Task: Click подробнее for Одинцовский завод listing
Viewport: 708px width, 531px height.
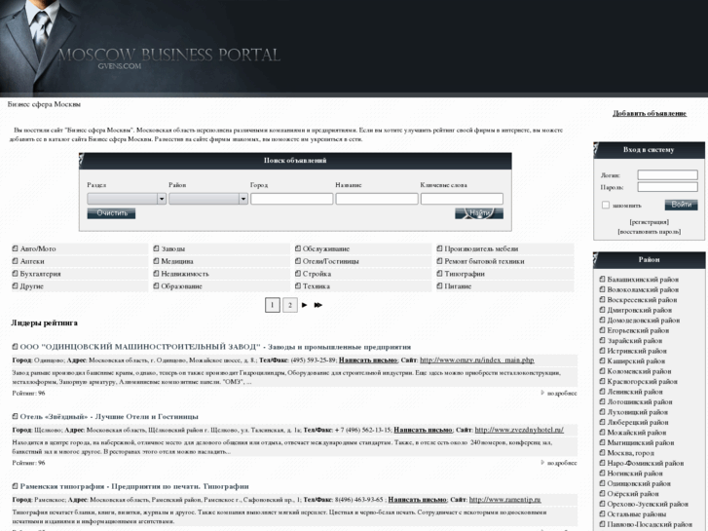Action: coord(562,394)
